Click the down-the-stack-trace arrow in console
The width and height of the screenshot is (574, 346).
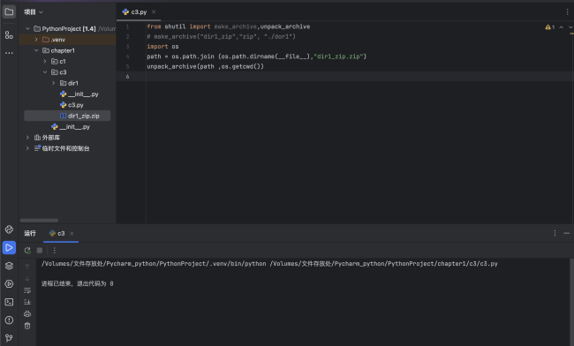coord(27,278)
